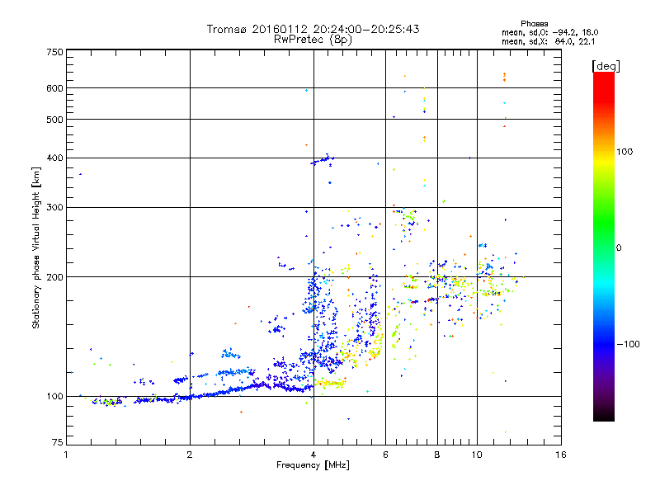This screenshot has height=495, width=660.
Task: Click the y-axis tick label '200'
Action: (x=54, y=277)
